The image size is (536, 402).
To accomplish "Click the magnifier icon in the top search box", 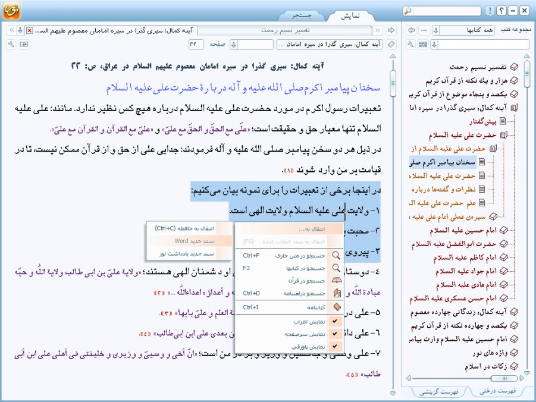I will pos(408,11).
